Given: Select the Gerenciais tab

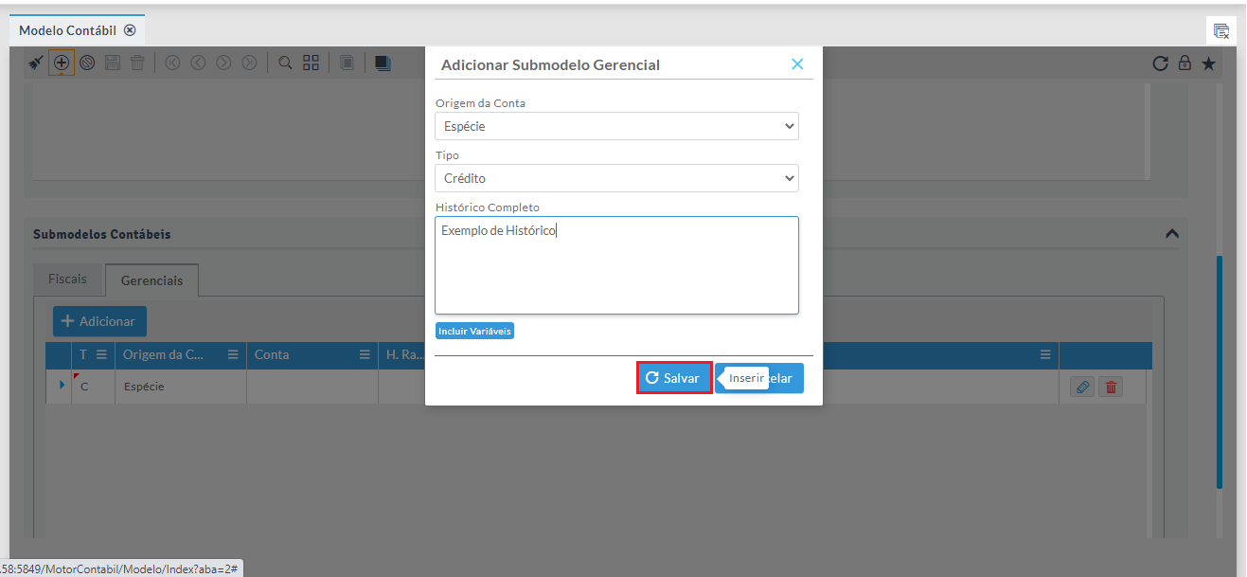Looking at the screenshot, I should (151, 280).
